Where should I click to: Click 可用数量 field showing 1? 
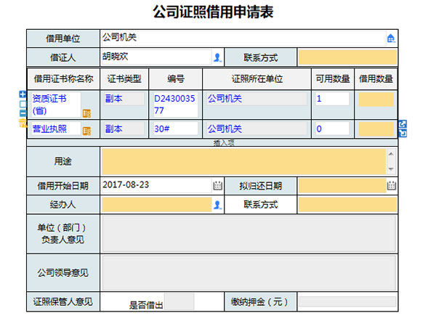[x=332, y=99]
